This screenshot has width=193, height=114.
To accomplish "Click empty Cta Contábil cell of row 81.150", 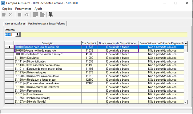I will point(89,91).
